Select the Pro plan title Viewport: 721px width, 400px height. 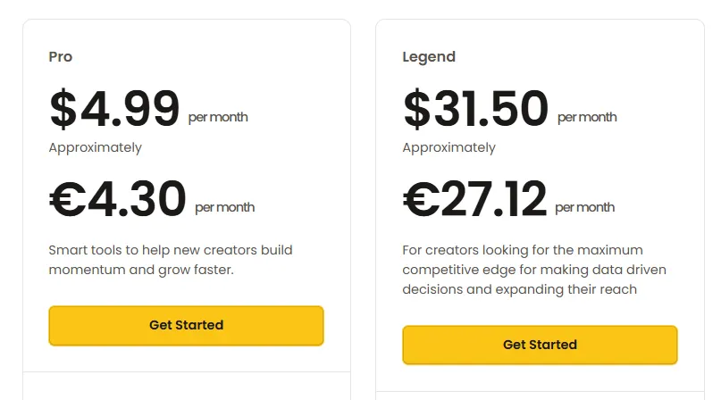tap(61, 57)
